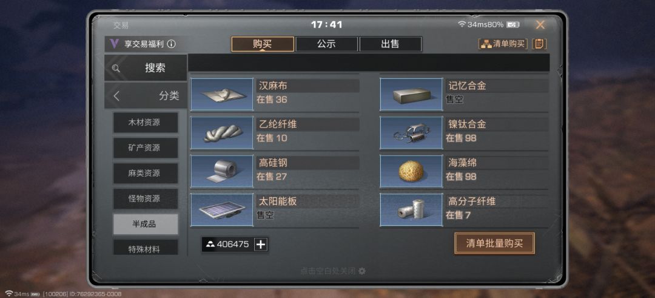This screenshot has height=298, width=655.
Task: Choose the 木材资源 category
Action: [x=145, y=123]
